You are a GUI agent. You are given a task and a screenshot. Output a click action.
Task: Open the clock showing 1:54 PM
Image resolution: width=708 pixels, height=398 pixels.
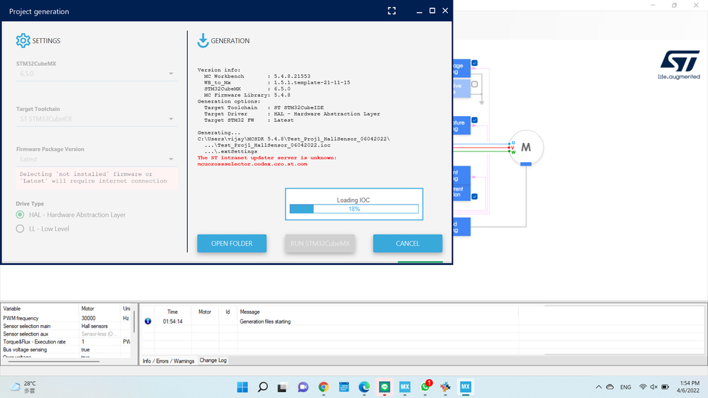coord(689,387)
